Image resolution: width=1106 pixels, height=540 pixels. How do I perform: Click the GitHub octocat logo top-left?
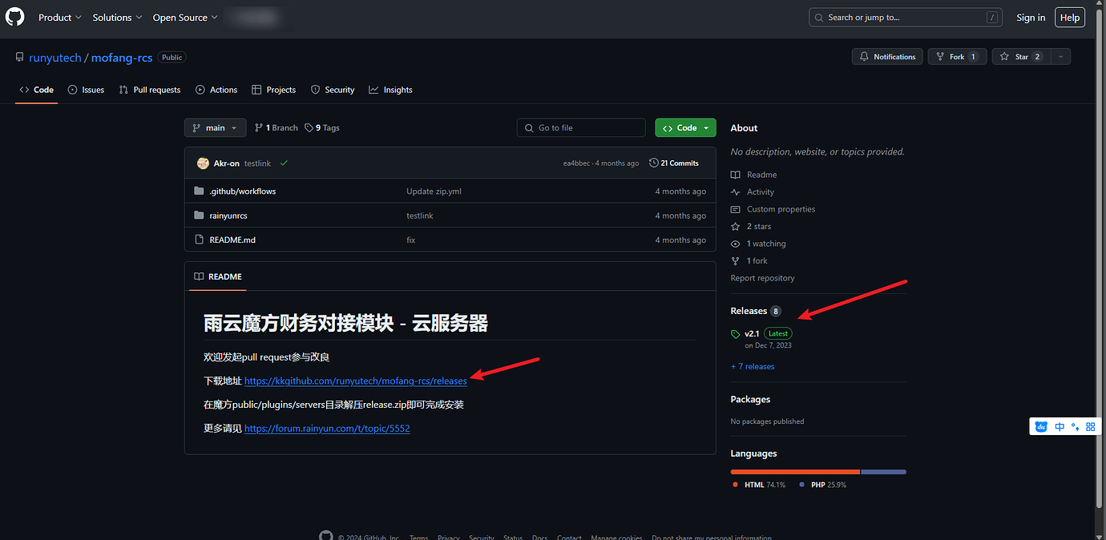tap(14, 17)
